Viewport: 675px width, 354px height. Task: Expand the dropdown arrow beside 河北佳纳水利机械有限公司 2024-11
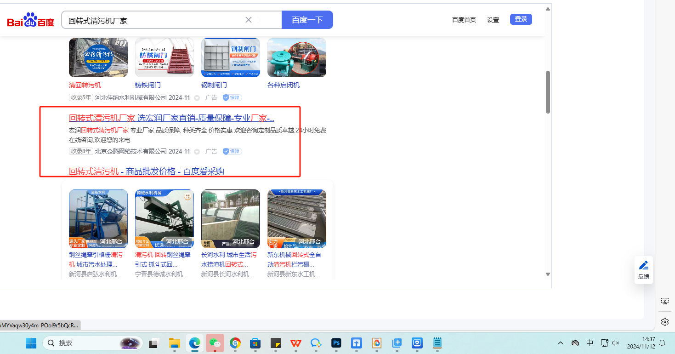pos(197,98)
